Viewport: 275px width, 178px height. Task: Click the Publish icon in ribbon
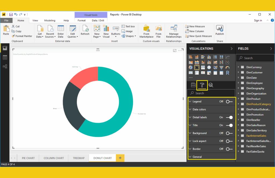(219, 30)
